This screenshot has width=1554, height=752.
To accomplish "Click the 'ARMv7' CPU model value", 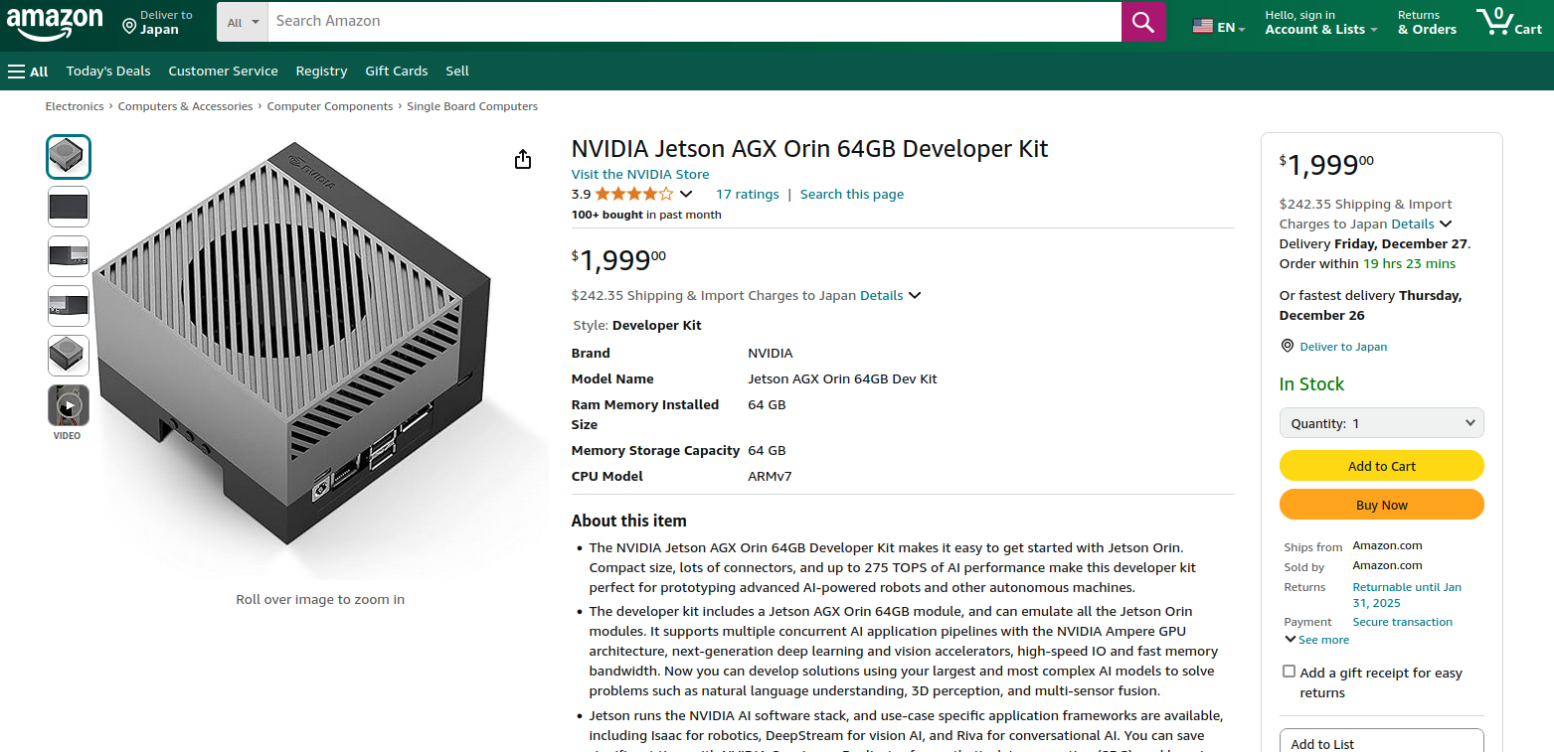I will click(770, 476).
